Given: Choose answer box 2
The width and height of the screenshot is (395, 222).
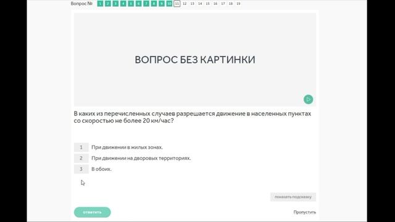Looking at the screenshot, I should (81, 158).
